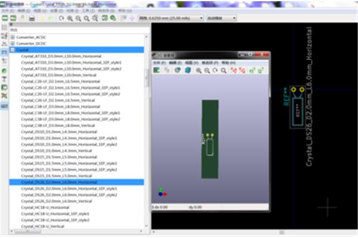
Task: Toggle cursor shape in left toolbar
Action: pyautogui.click(x=4, y=61)
